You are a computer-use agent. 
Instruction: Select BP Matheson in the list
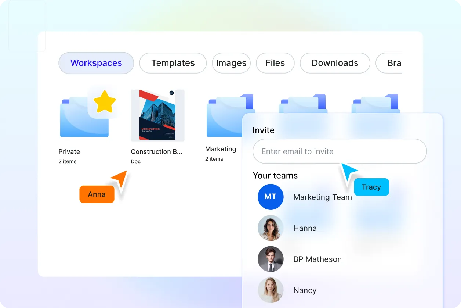click(317, 259)
